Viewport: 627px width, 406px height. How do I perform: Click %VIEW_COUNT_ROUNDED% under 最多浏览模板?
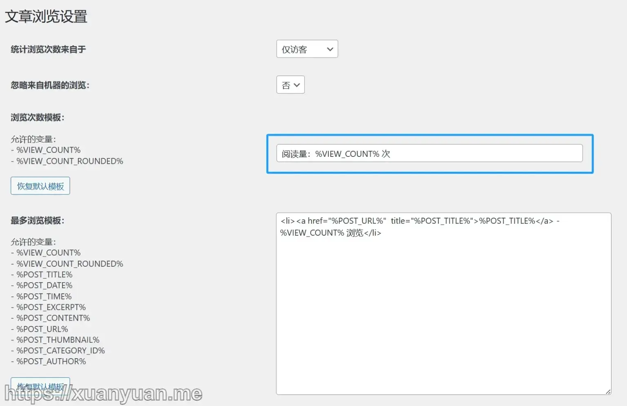point(70,264)
